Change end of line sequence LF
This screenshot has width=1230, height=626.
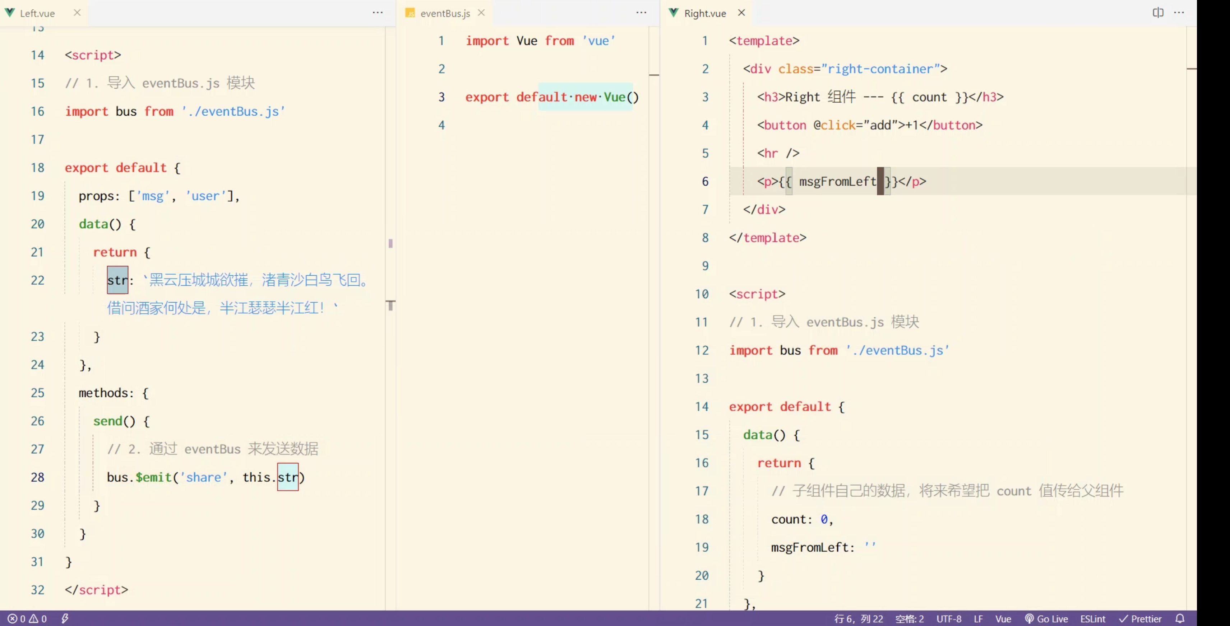(978, 619)
